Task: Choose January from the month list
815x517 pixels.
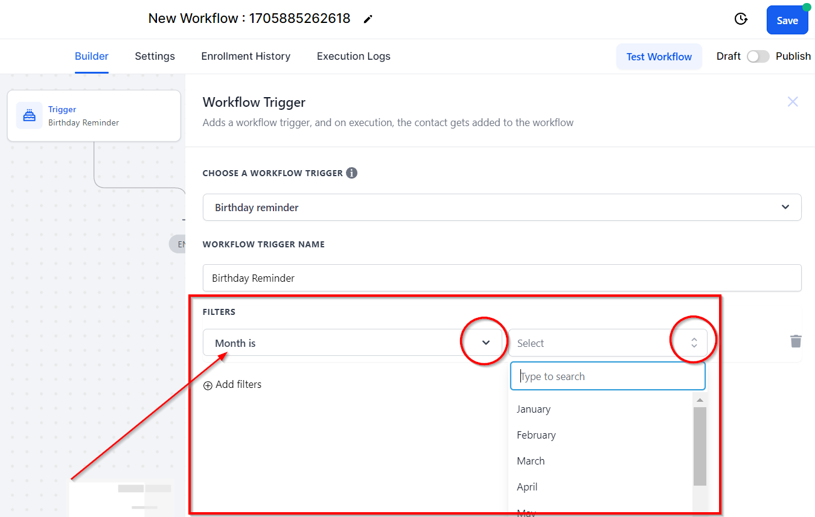Action: (534, 409)
